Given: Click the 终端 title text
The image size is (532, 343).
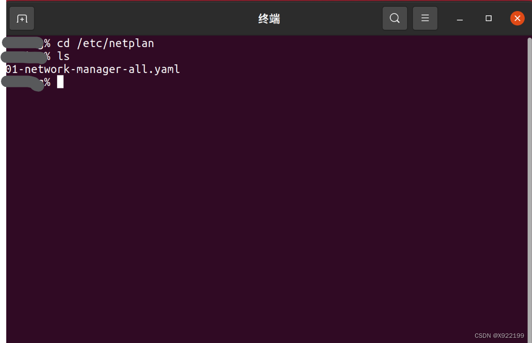Looking at the screenshot, I should point(269,18).
